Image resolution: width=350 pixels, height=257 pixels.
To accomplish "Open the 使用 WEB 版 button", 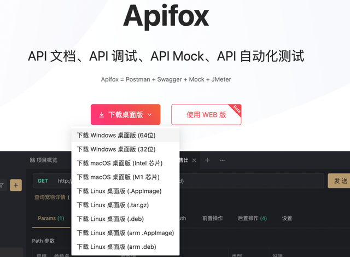I will click(x=206, y=115).
